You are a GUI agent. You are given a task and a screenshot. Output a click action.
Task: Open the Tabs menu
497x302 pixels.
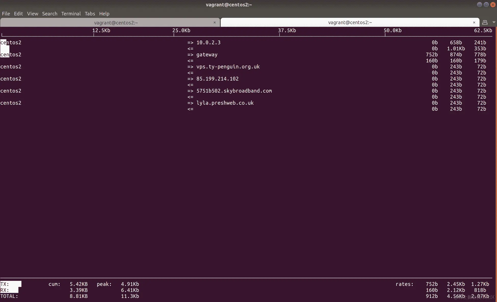click(90, 14)
